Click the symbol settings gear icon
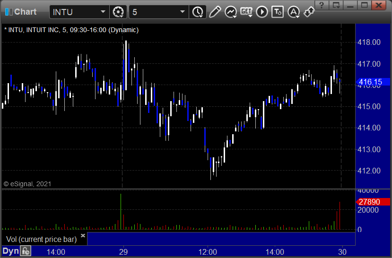The height and width of the screenshot is (258, 392). (x=118, y=12)
